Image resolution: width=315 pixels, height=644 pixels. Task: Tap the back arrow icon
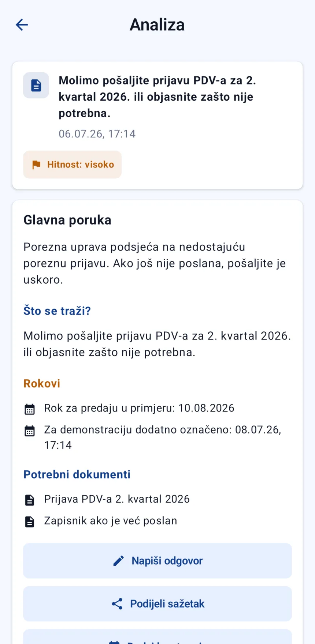point(22,25)
